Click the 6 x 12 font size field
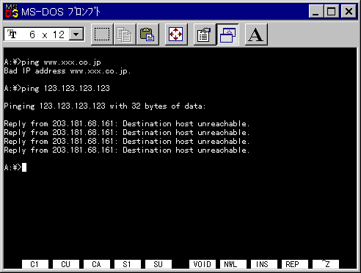Viewport: 361px width, 273px height. click(x=44, y=34)
